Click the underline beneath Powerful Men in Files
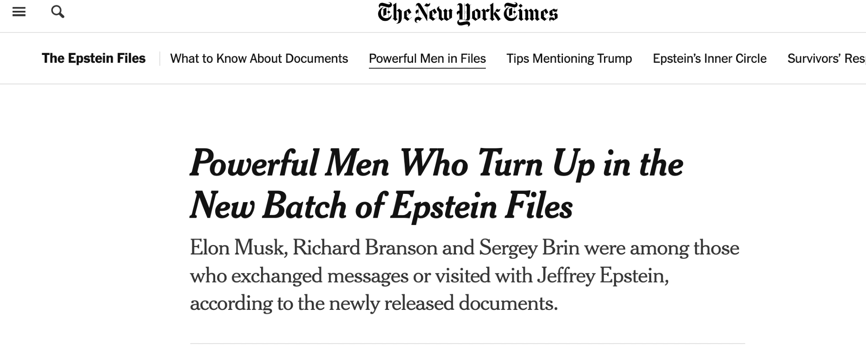Screen dimensions: 866x351 [427, 68]
